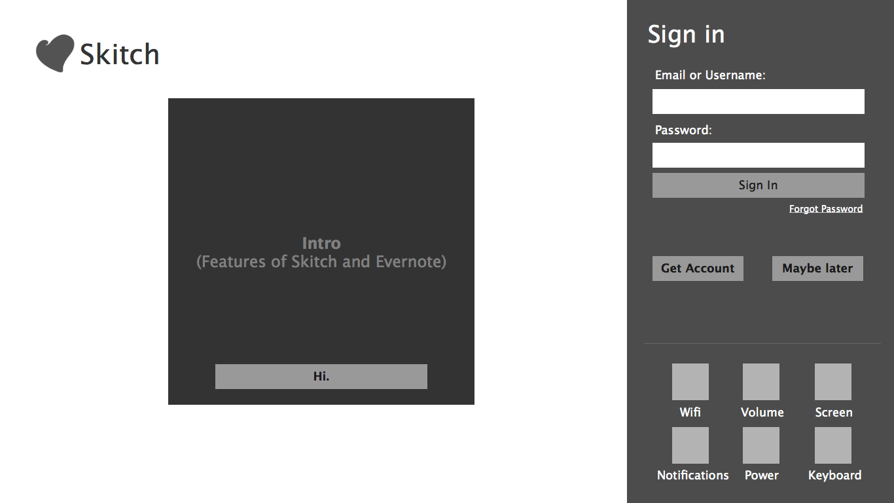Screen dimensions: 894x503
Task: Submit with the Sign In button
Action: (759, 185)
